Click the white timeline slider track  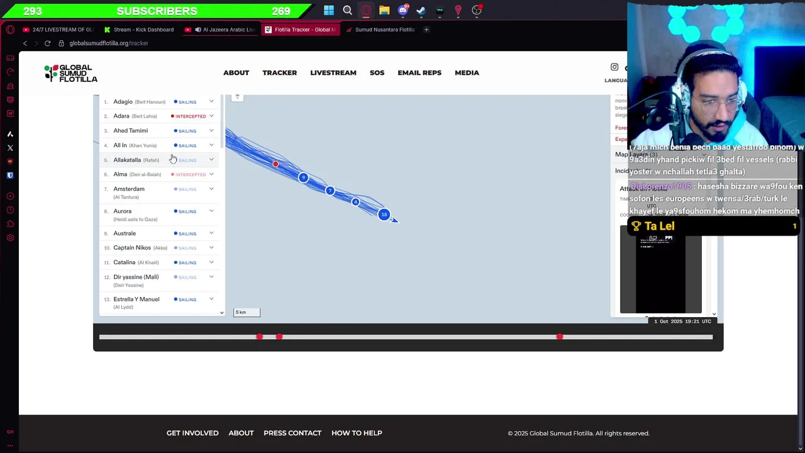point(406,337)
